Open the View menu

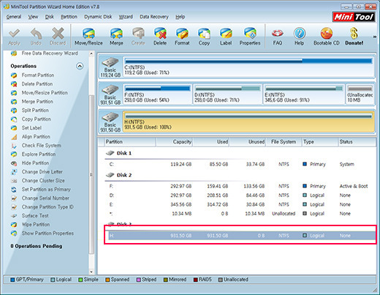(x=33, y=17)
